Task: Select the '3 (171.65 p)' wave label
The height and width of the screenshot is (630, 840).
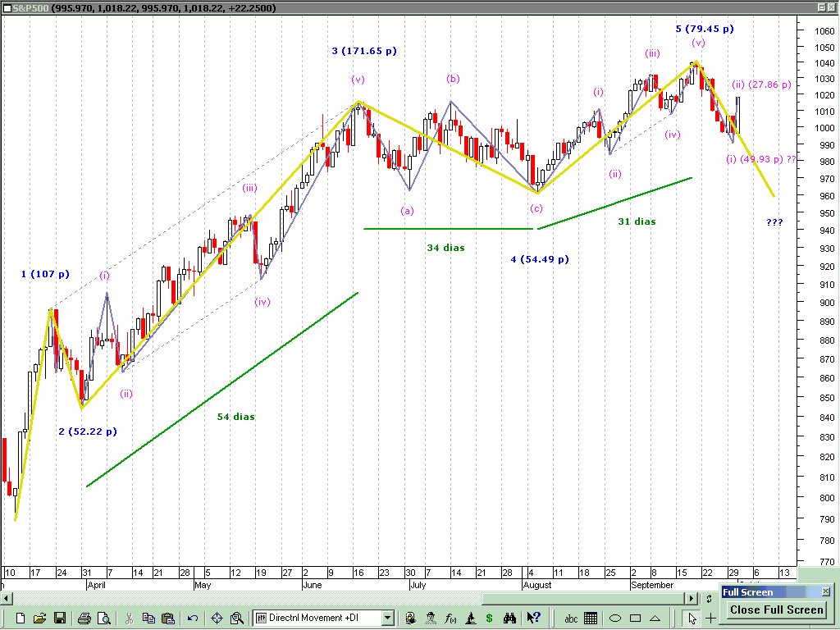Action: (364, 51)
